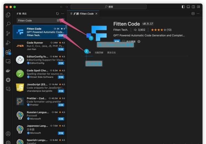Viewport: 206px width, 144px height.
Task: Click the Jun Han publisher name
Action: point(31,49)
